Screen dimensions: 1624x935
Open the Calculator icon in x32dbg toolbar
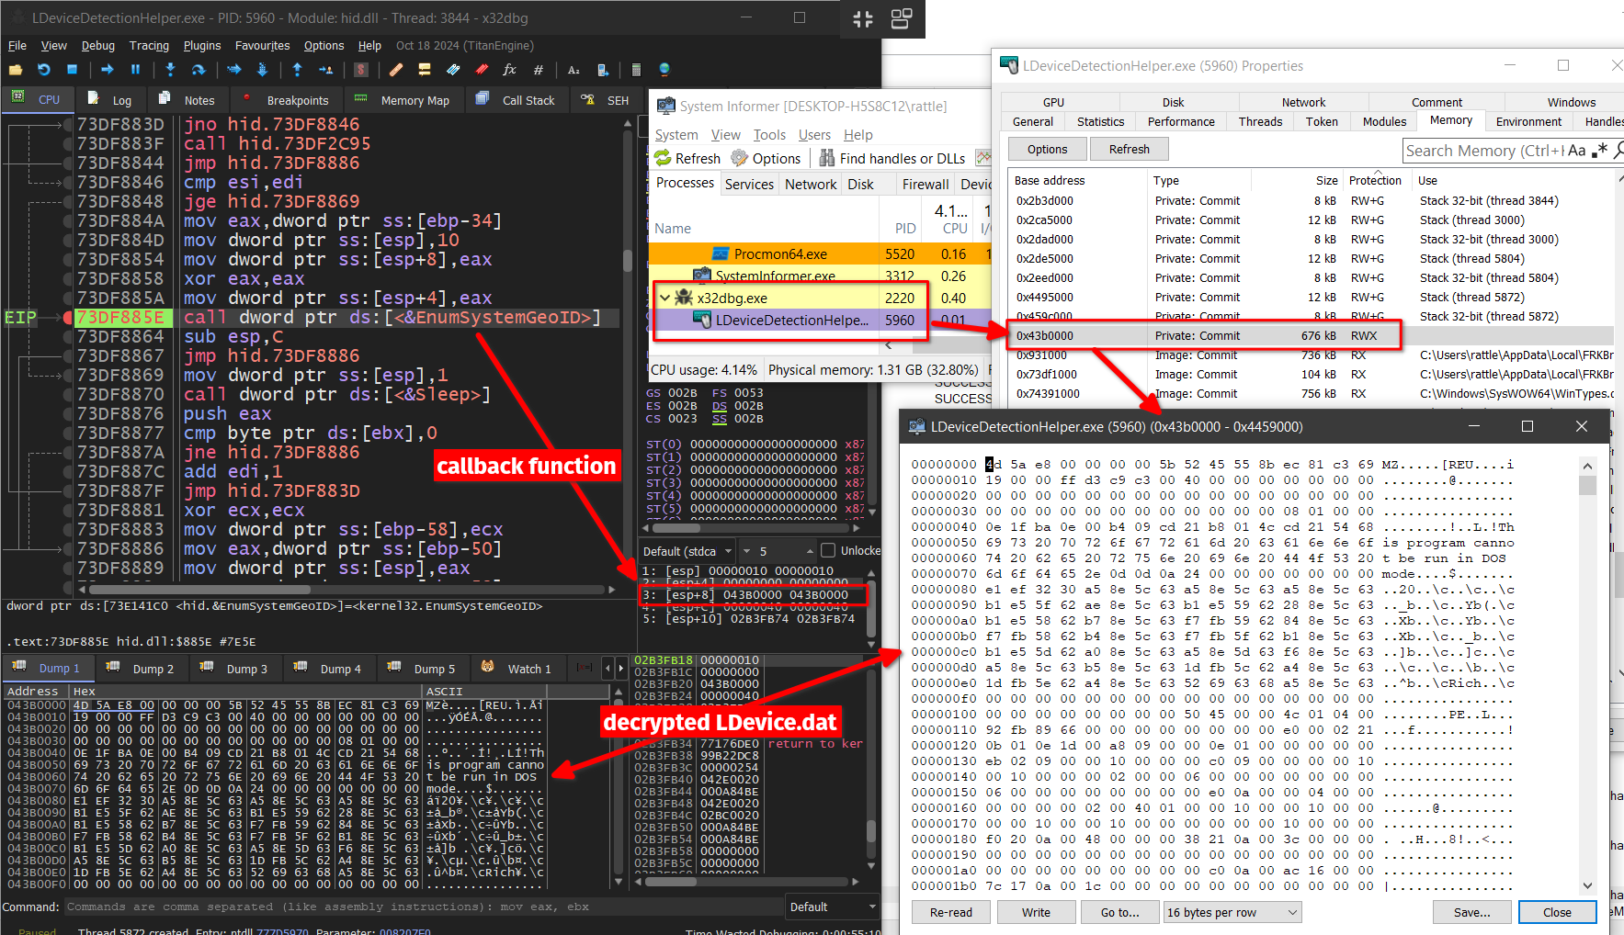pos(636,70)
